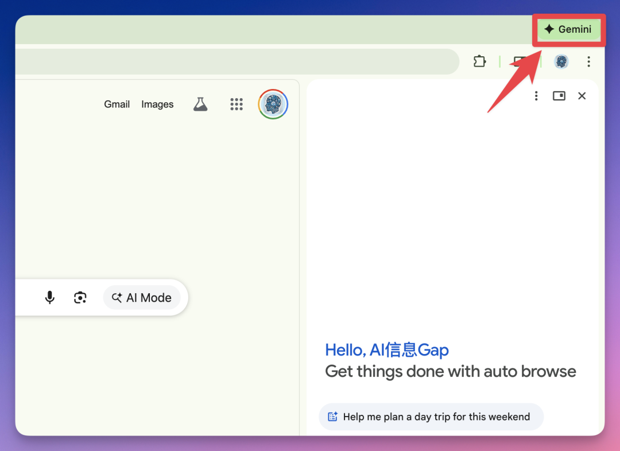Open the Extensions puzzle icon
620x451 pixels.
point(479,61)
